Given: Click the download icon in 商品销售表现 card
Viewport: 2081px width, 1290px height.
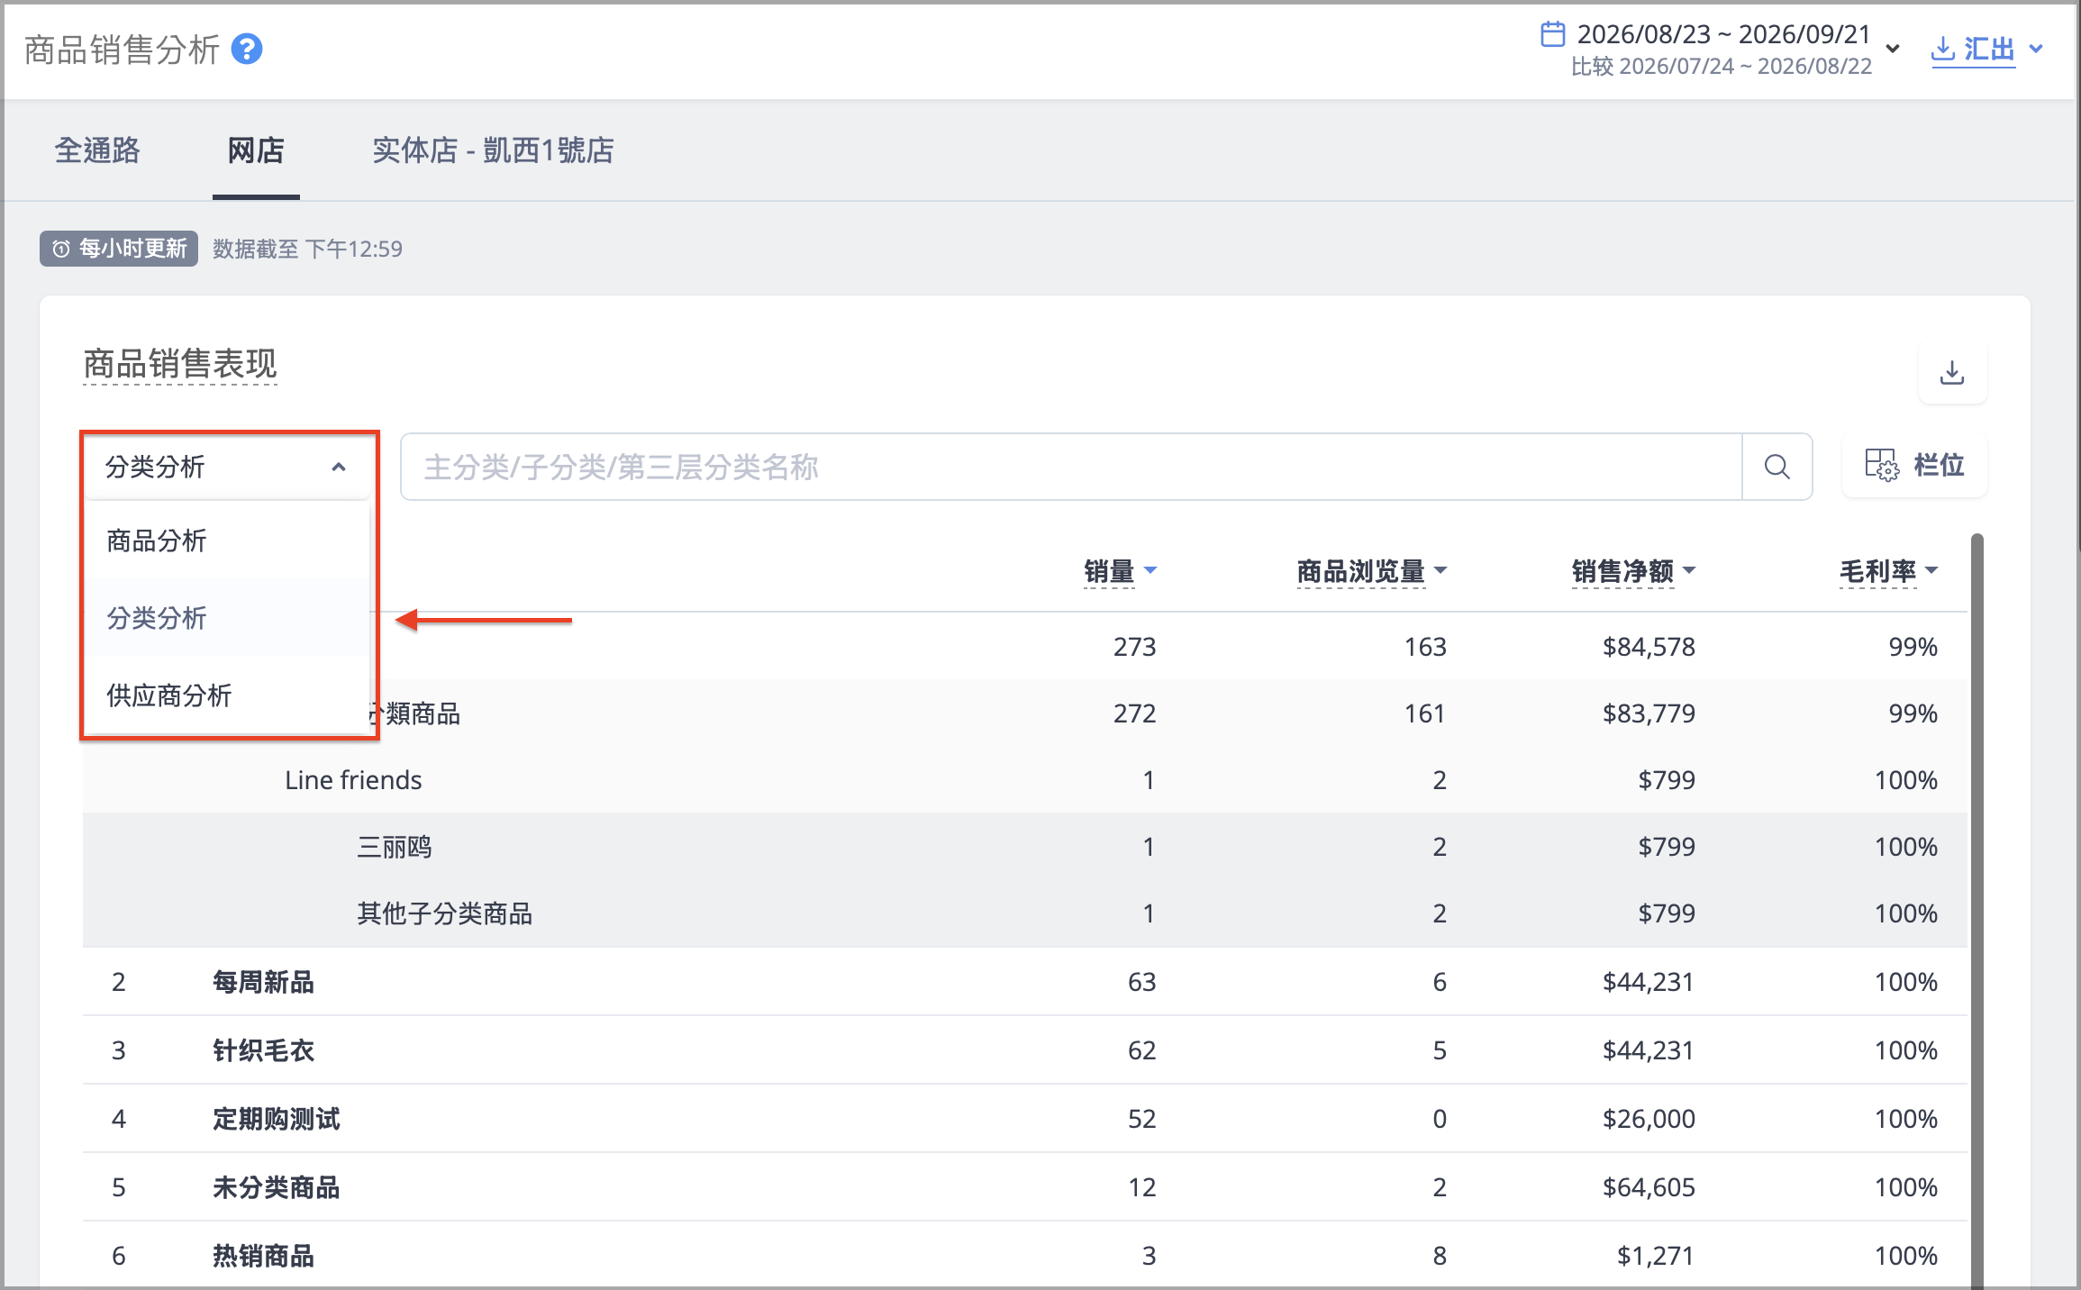Looking at the screenshot, I should point(1952,373).
